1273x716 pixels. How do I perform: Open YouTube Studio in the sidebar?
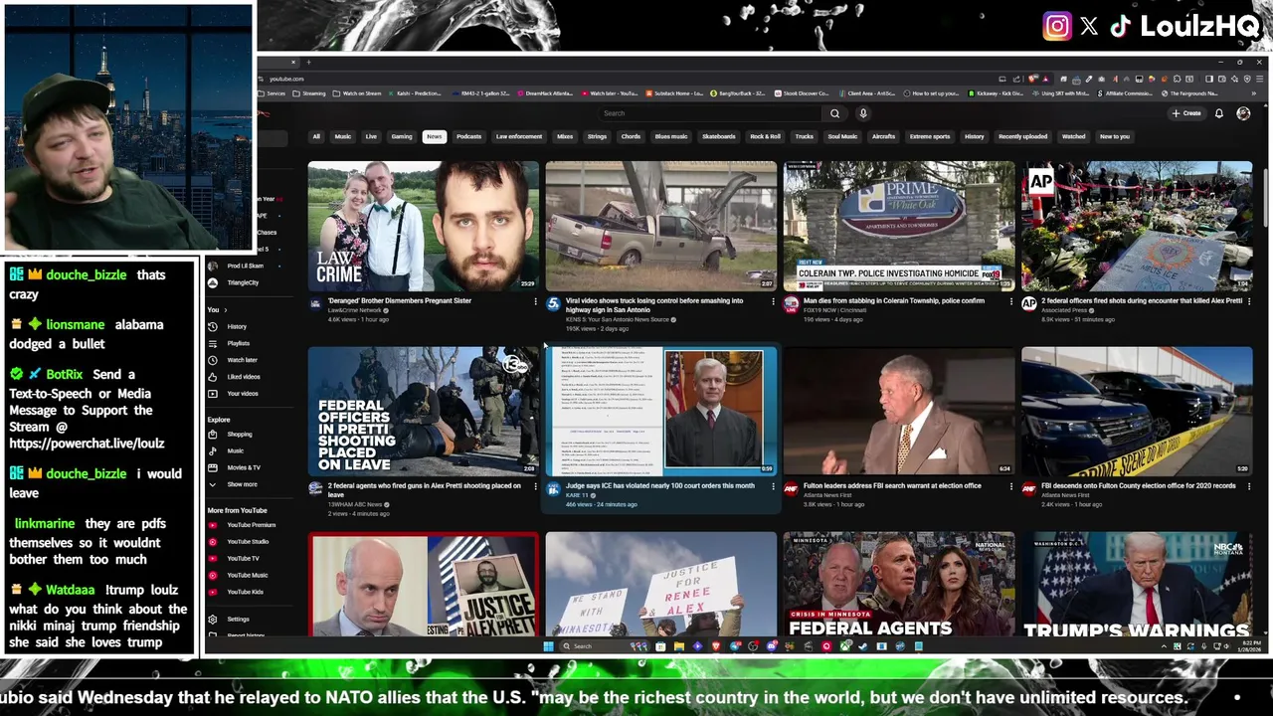point(248,542)
